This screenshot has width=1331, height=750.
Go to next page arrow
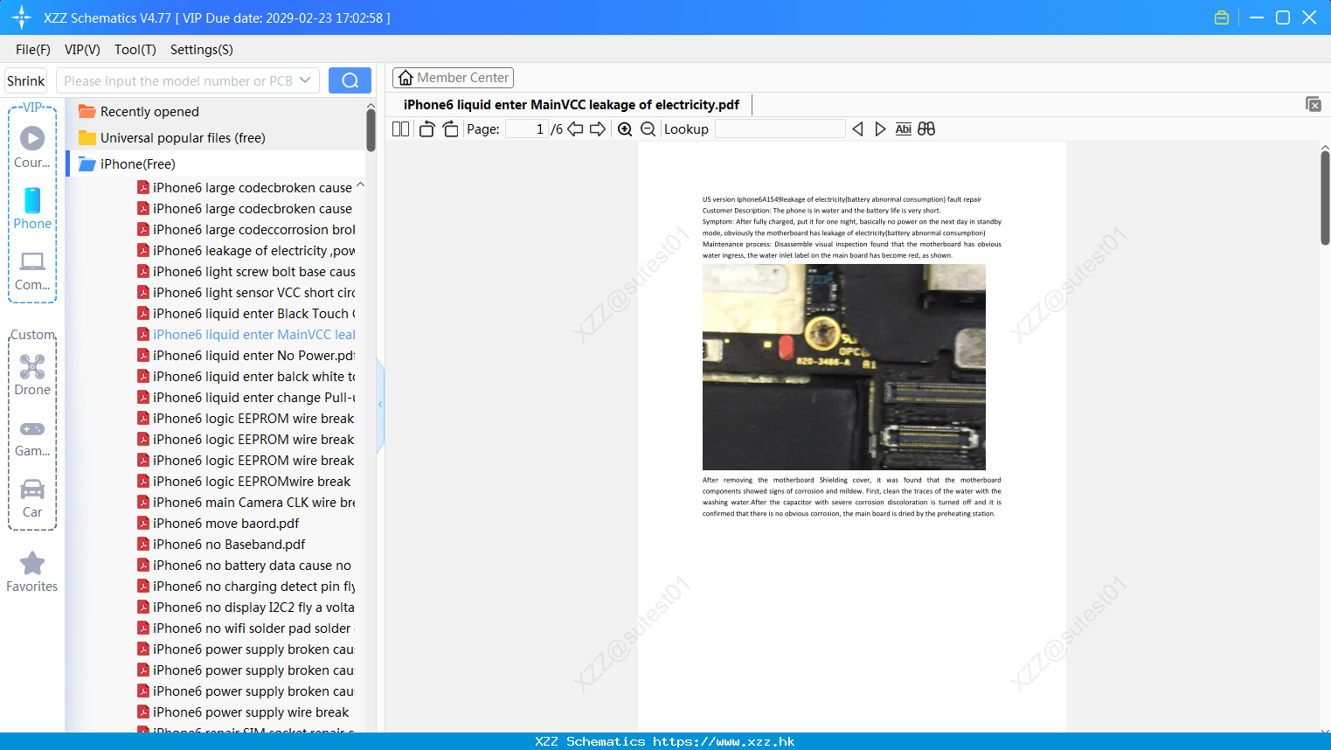(x=598, y=128)
